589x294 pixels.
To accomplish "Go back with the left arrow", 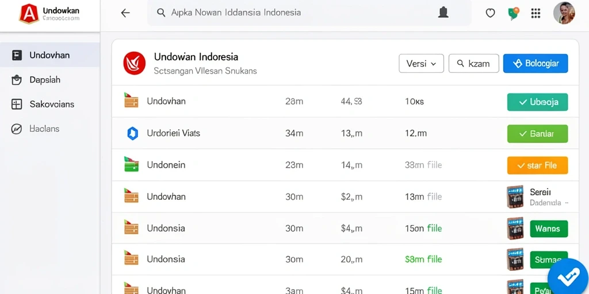I will pyautogui.click(x=125, y=13).
